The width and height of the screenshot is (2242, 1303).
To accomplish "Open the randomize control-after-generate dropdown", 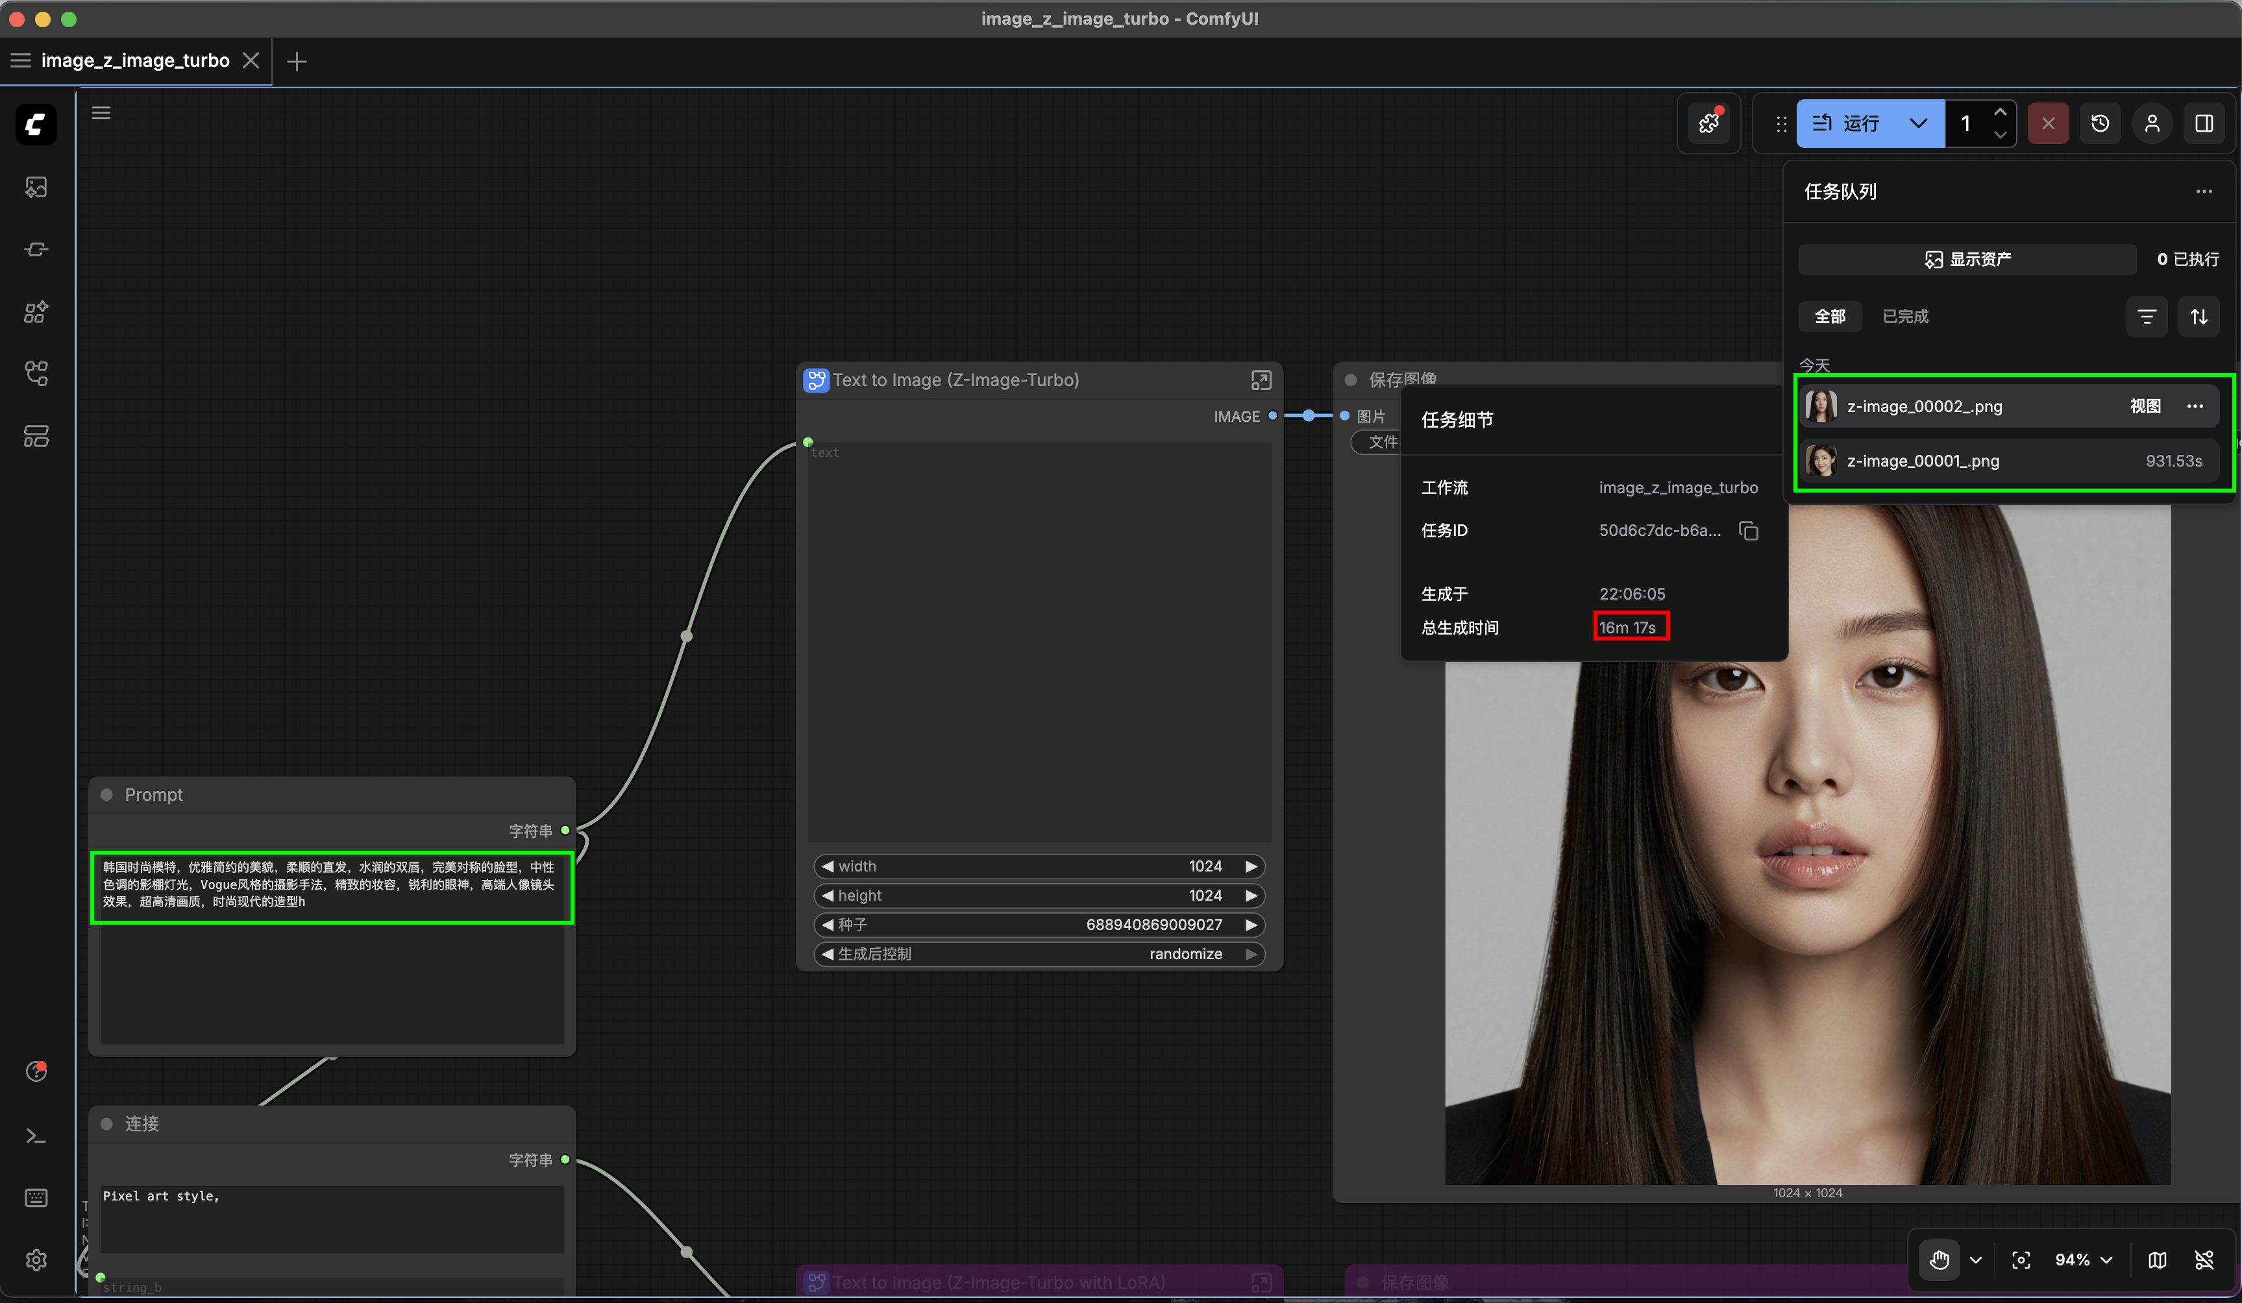I will (x=1185, y=953).
